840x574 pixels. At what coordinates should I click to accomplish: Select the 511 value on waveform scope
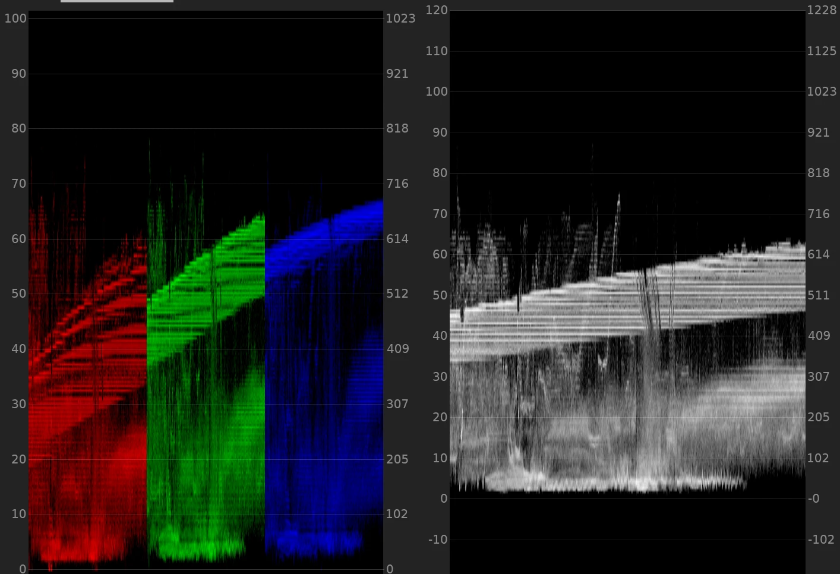point(819,295)
